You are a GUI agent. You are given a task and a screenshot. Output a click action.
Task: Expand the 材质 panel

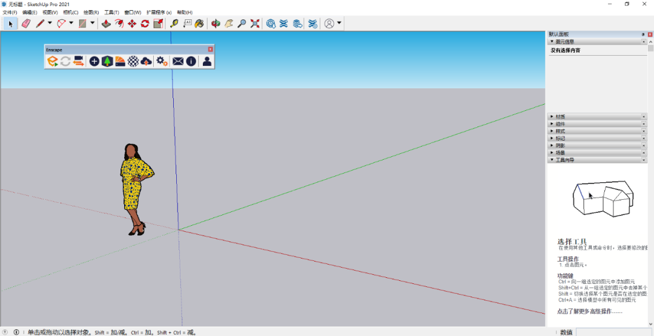pyautogui.click(x=560, y=117)
